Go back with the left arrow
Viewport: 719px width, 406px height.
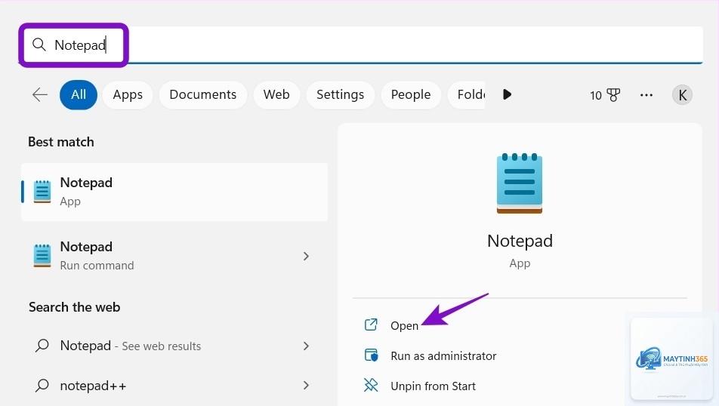[40, 95]
